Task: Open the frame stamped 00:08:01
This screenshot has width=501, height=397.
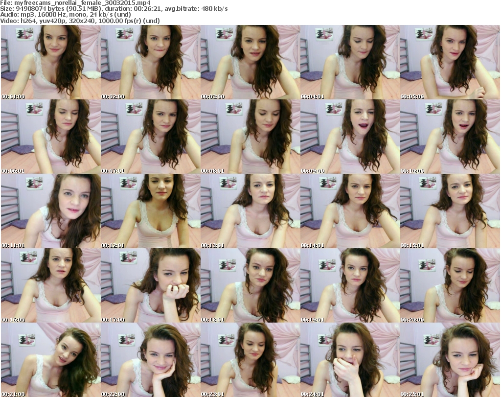Action: click(250, 137)
